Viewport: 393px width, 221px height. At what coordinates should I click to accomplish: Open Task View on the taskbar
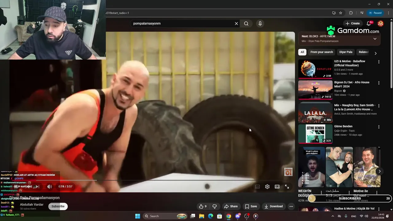tap(193, 216)
